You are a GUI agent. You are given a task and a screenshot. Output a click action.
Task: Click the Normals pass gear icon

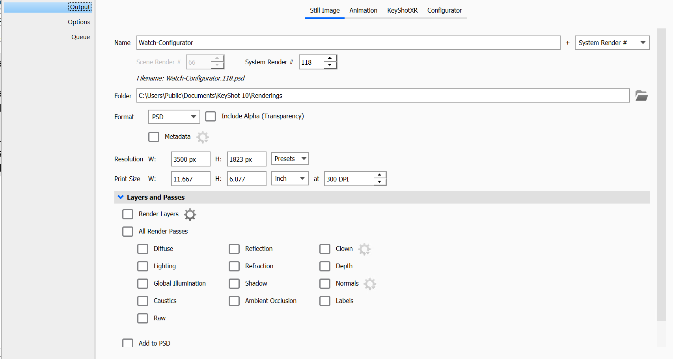tap(370, 284)
